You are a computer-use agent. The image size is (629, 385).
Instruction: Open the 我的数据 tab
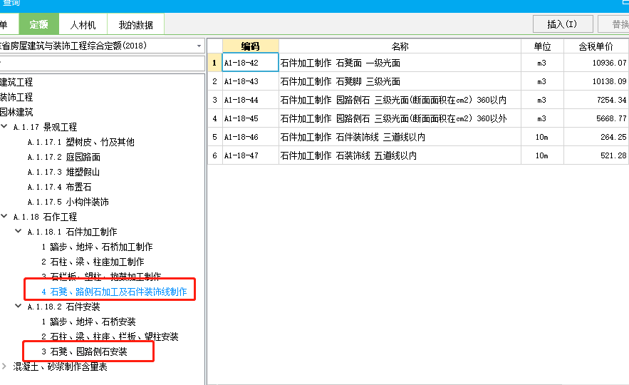point(135,25)
